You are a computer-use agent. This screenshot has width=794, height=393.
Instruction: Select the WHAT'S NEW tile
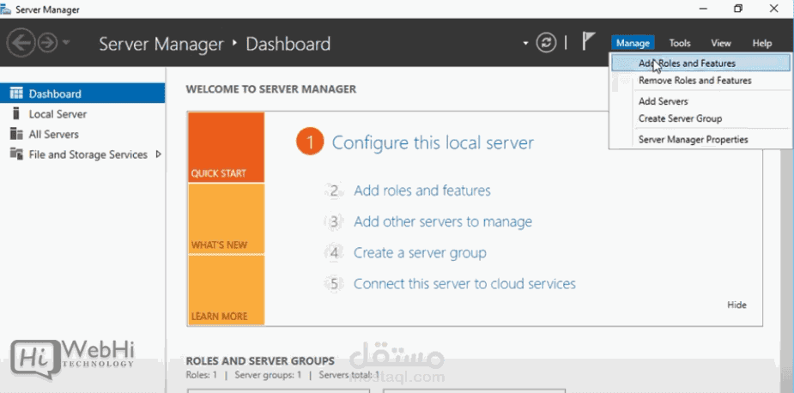(227, 218)
